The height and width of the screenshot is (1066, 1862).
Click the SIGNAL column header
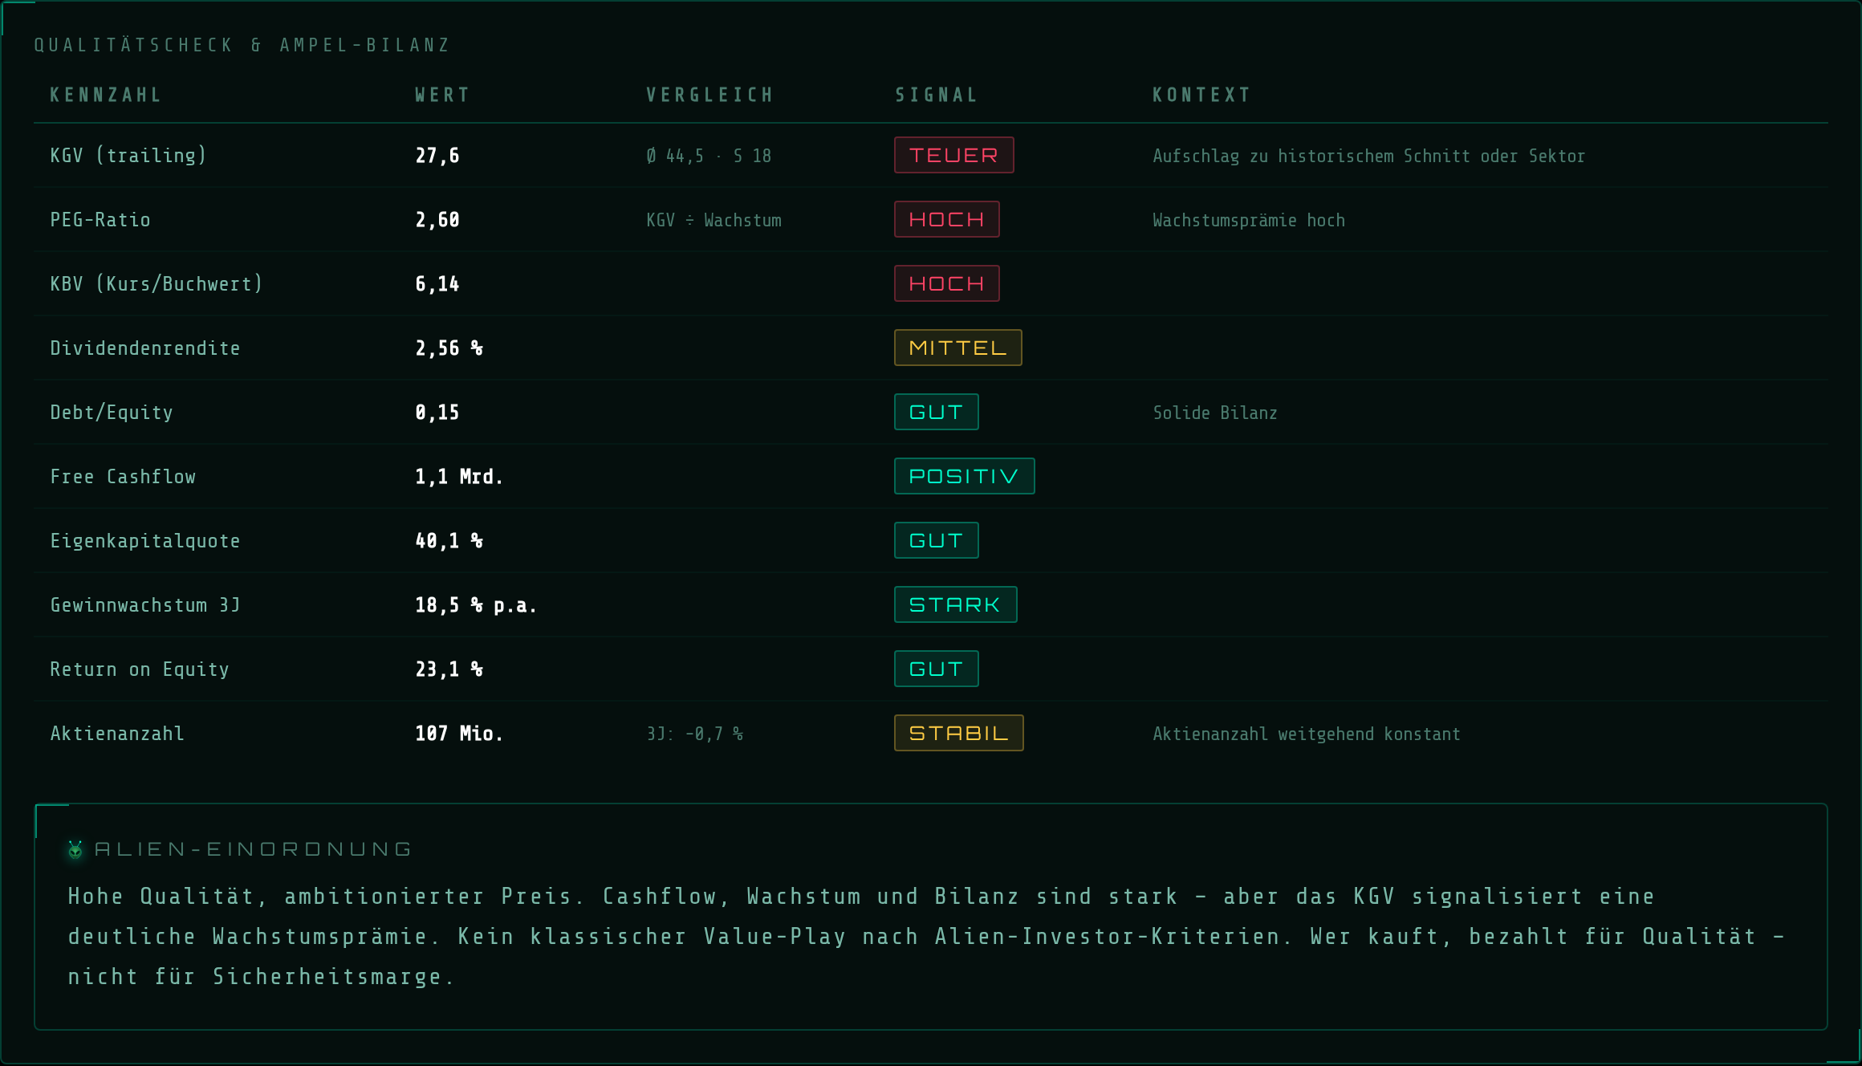coord(937,95)
